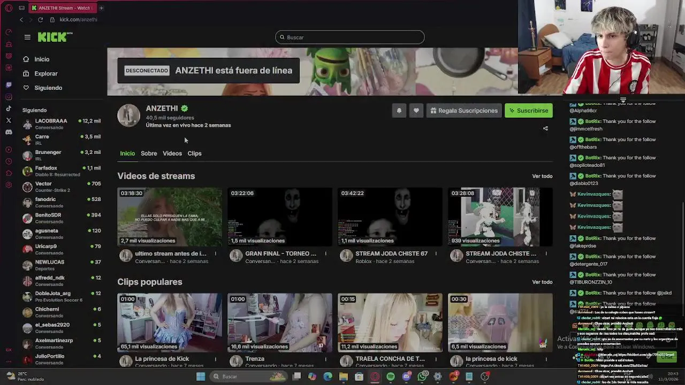
Task: Open options for 'ultimo stream antes de i...' video
Action: point(216,253)
